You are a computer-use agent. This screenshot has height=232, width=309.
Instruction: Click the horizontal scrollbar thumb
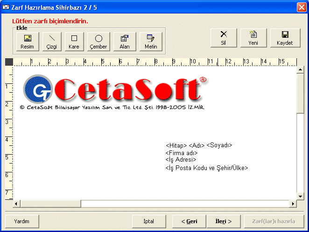(50, 204)
